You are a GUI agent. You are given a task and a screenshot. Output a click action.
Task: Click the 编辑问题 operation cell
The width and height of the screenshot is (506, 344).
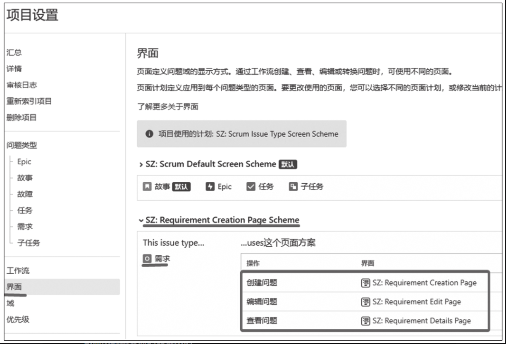tap(262, 302)
